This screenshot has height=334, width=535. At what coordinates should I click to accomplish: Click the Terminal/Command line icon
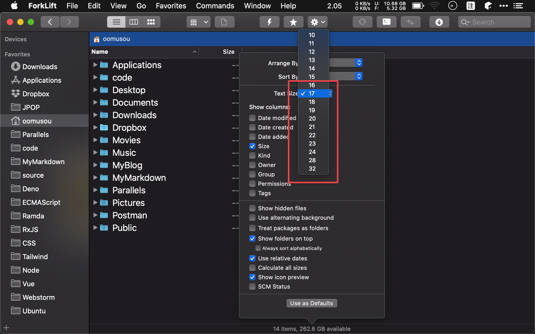click(x=386, y=22)
